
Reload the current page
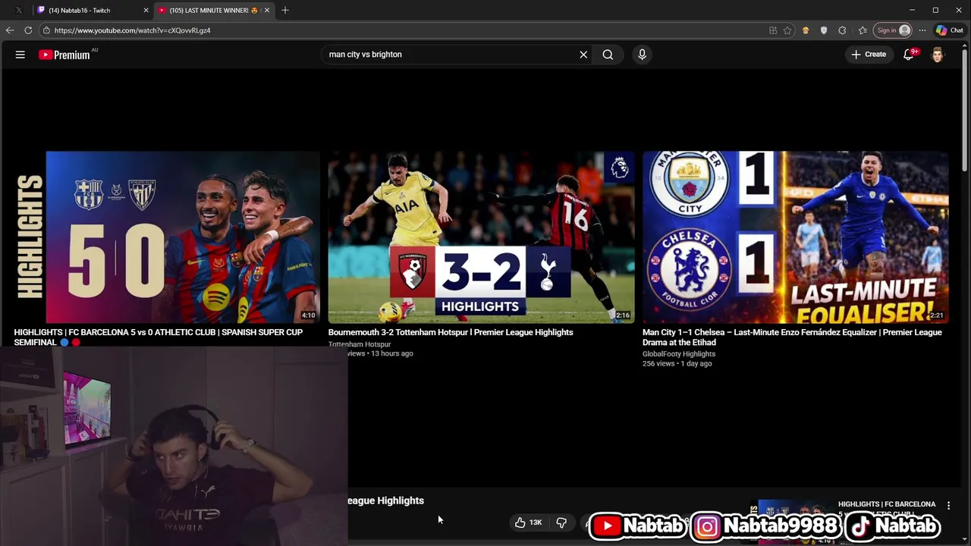pos(28,30)
